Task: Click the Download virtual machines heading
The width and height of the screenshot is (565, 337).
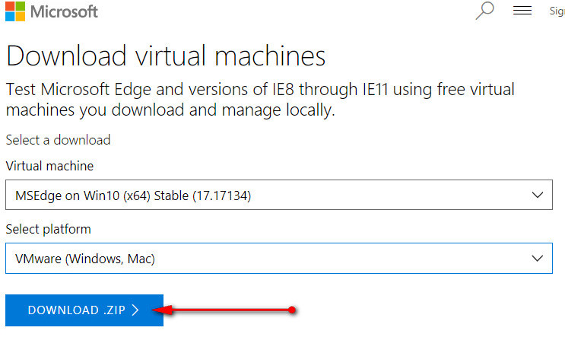Action: coord(166,56)
